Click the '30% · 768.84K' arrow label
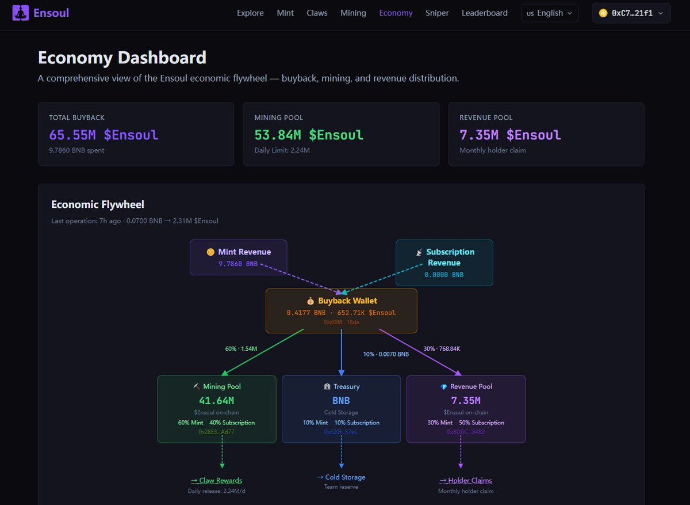This screenshot has height=505, width=690. click(x=442, y=349)
